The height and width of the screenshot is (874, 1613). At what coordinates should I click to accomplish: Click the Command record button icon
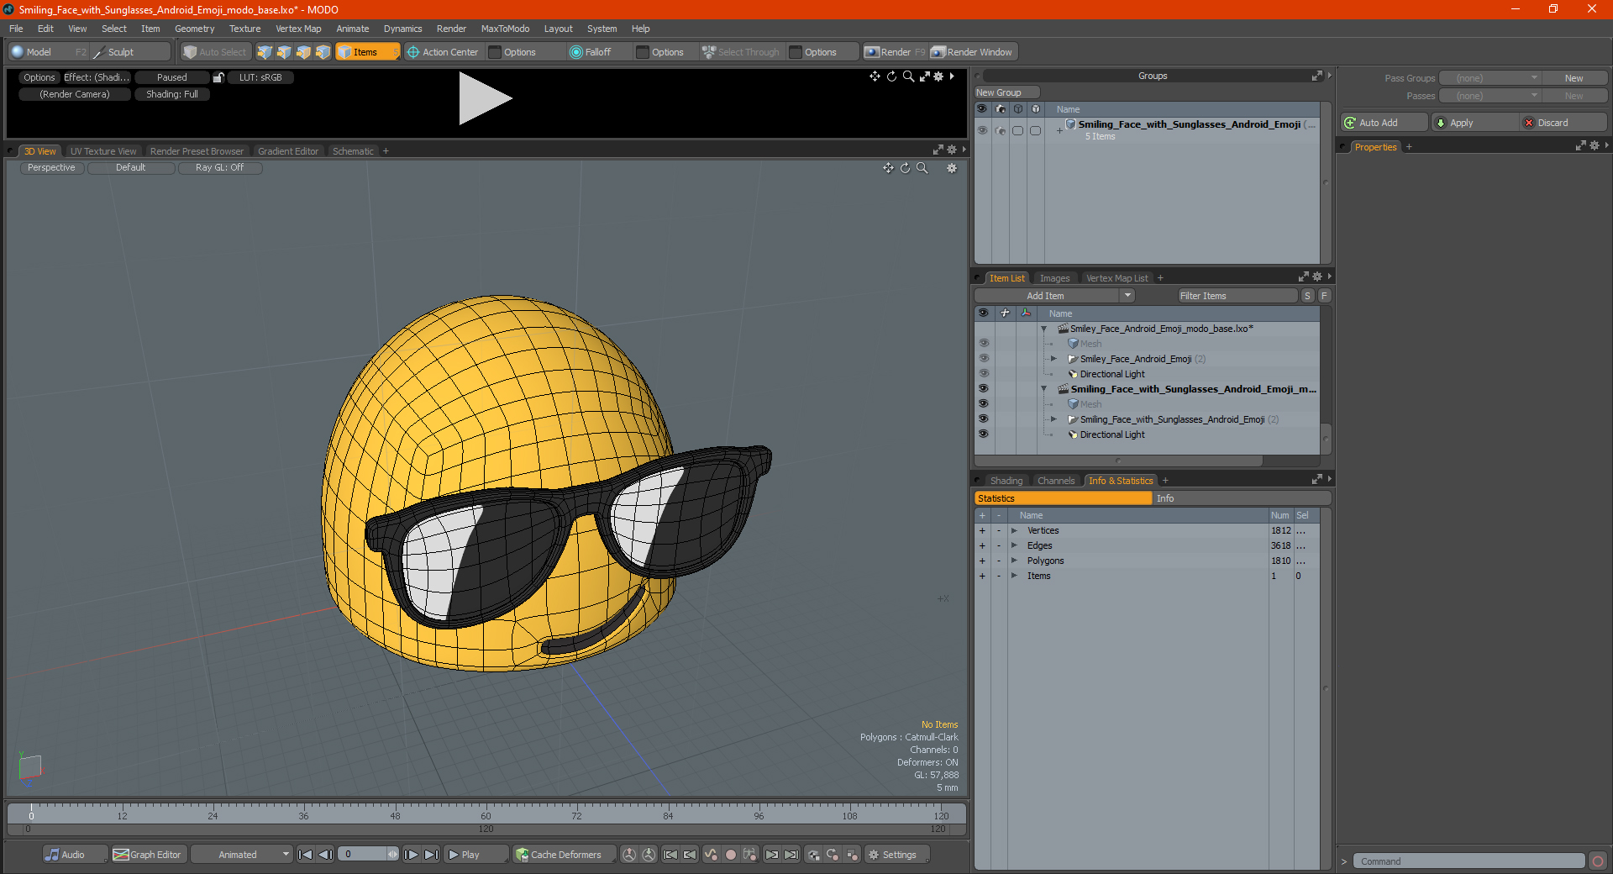click(x=1598, y=861)
